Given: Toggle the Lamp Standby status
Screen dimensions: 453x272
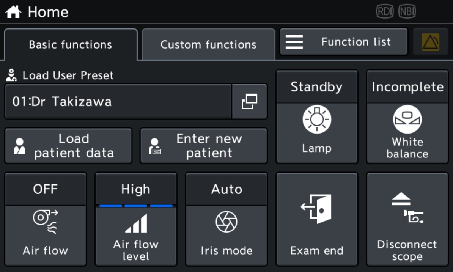Looking at the screenshot, I should pyautogui.click(x=317, y=87).
